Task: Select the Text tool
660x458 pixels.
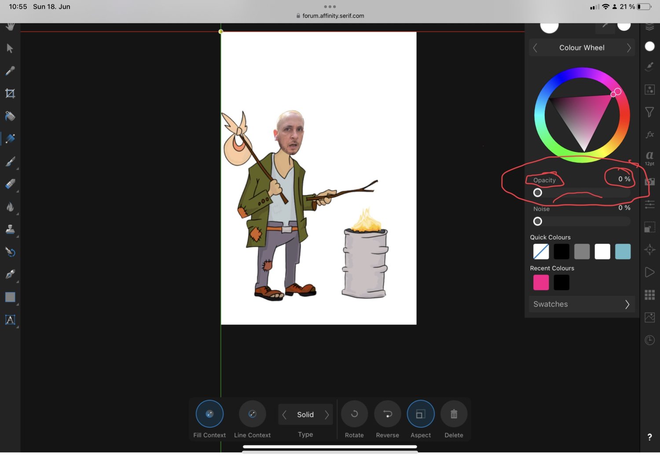Action: (x=10, y=320)
